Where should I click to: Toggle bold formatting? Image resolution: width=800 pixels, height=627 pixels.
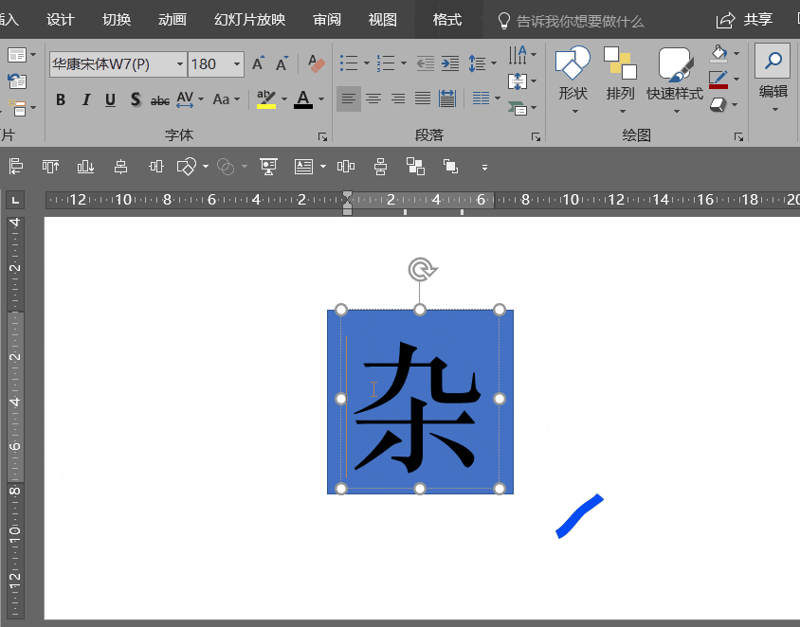point(61,99)
